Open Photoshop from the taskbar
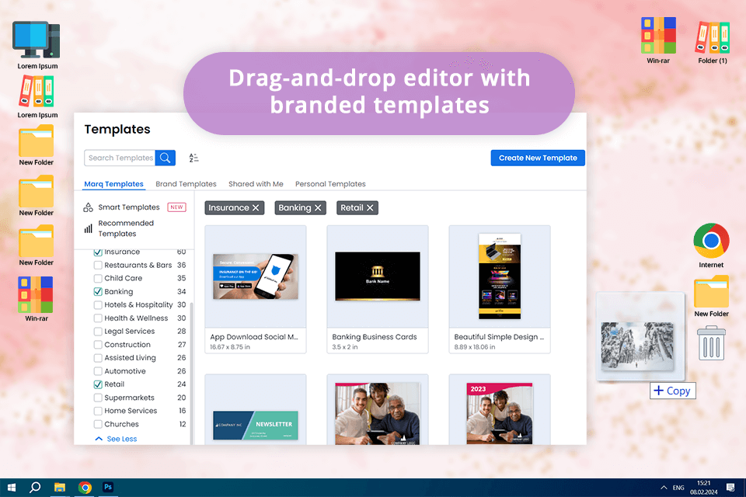 [108, 487]
